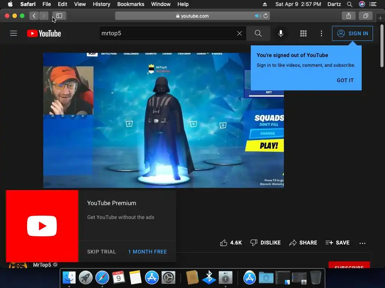Save the video to a playlist
Viewport: 385px width, 288px height.
[337, 243]
